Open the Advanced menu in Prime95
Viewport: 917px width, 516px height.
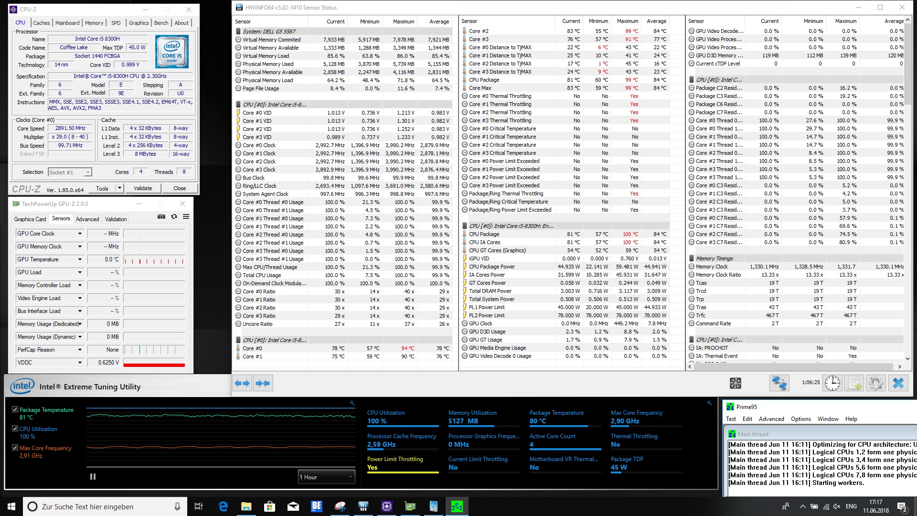(771, 419)
